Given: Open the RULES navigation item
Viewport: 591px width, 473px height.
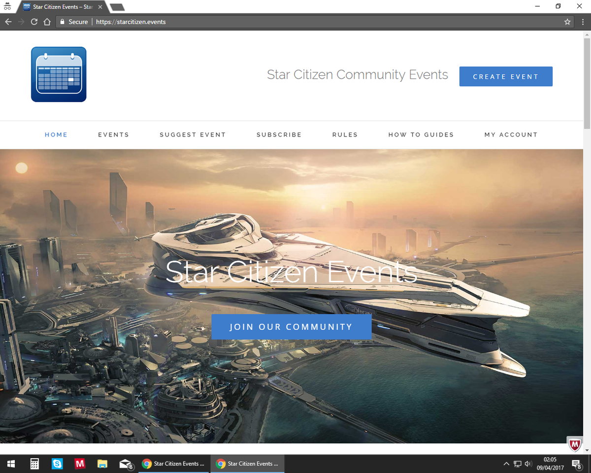Looking at the screenshot, I should [345, 135].
